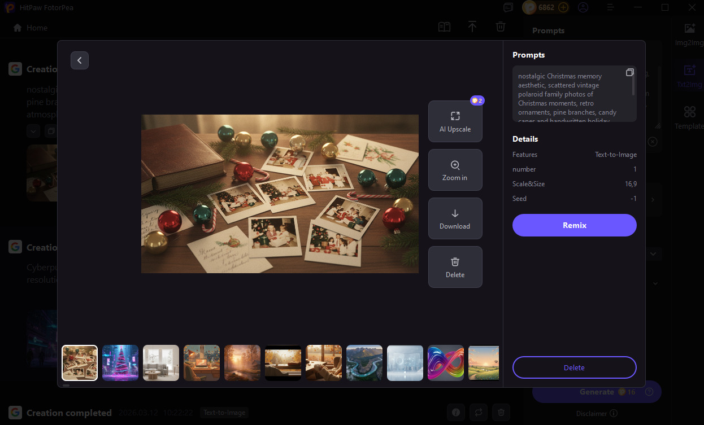The width and height of the screenshot is (704, 425).
Task: Select the neon Christmas tree thumbnail
Action: [x=120, y=363]
